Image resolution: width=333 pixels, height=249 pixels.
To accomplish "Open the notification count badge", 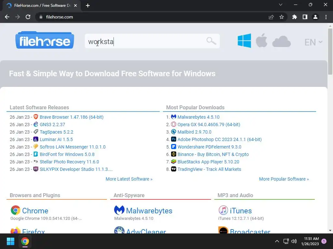I will 324,241.
